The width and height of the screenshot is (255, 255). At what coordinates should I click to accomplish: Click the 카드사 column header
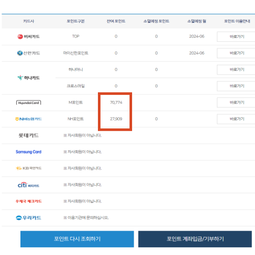(29, 21)
